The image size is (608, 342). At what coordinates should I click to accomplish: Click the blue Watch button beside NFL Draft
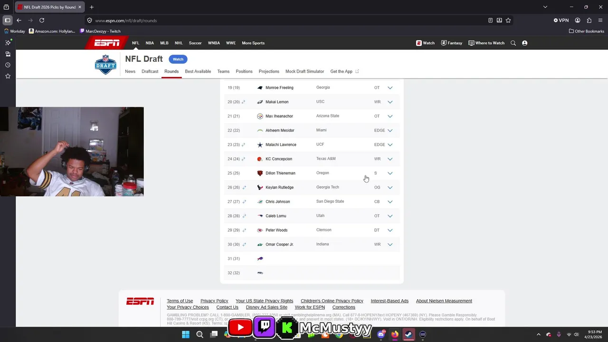[x=178, y=59]
